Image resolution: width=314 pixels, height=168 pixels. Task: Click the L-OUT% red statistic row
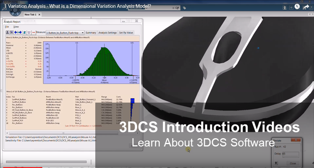click(x=24, y=61)
